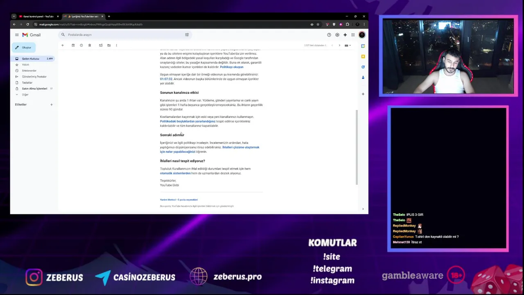Switch to the Kanal kontrol paneli tab
This screenshot has height=295, width=524.
coord(38,16)
